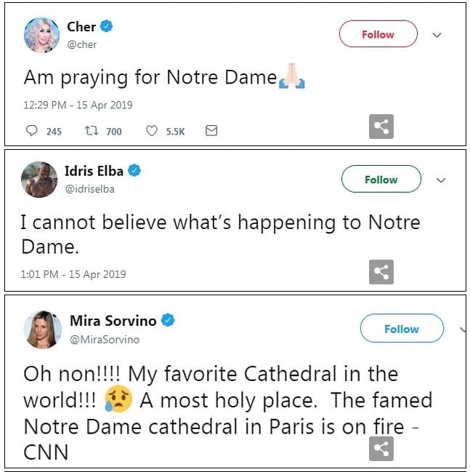The height and width of the screenshot is (472, 470).
Task: Open the dropdown chevron on Idris Elba's tweet
Action: (x=440, y=180)
